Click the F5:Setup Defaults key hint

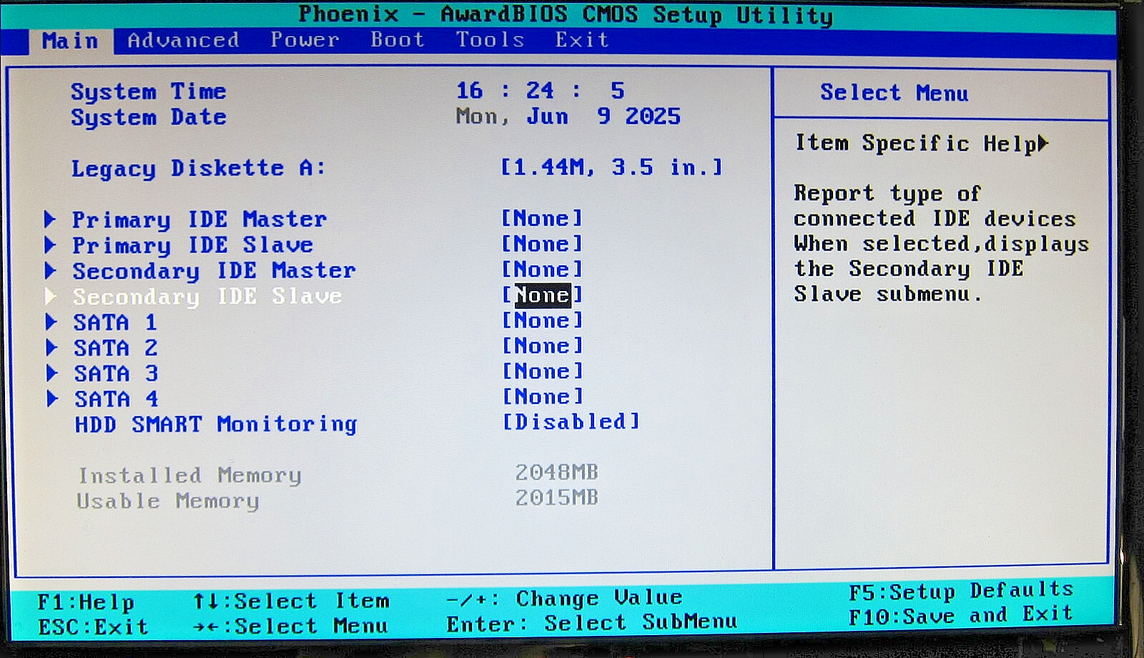961,591
